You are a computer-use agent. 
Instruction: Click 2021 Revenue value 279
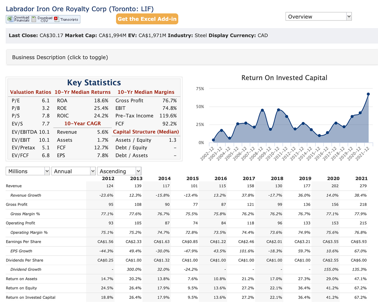coord(363,186)
